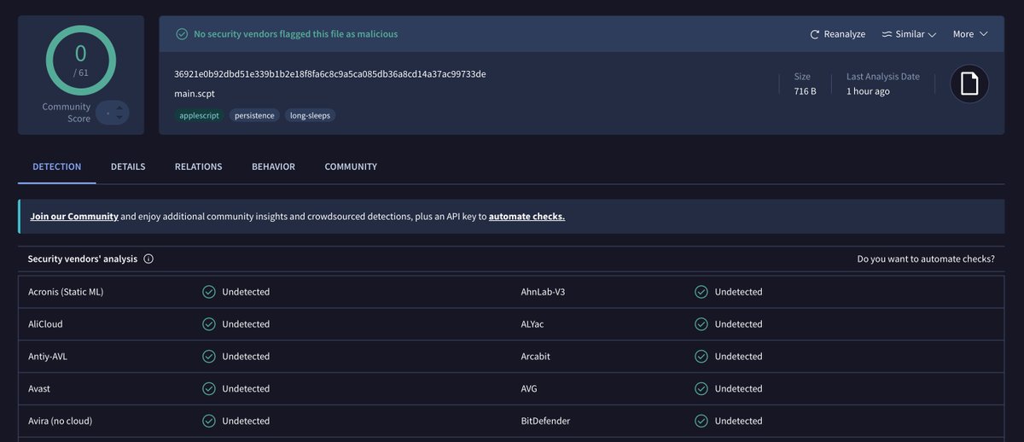Click the Avast vendor name
Image resolution: width=1024 pixels, height=442 pixels.
[39, 389]
